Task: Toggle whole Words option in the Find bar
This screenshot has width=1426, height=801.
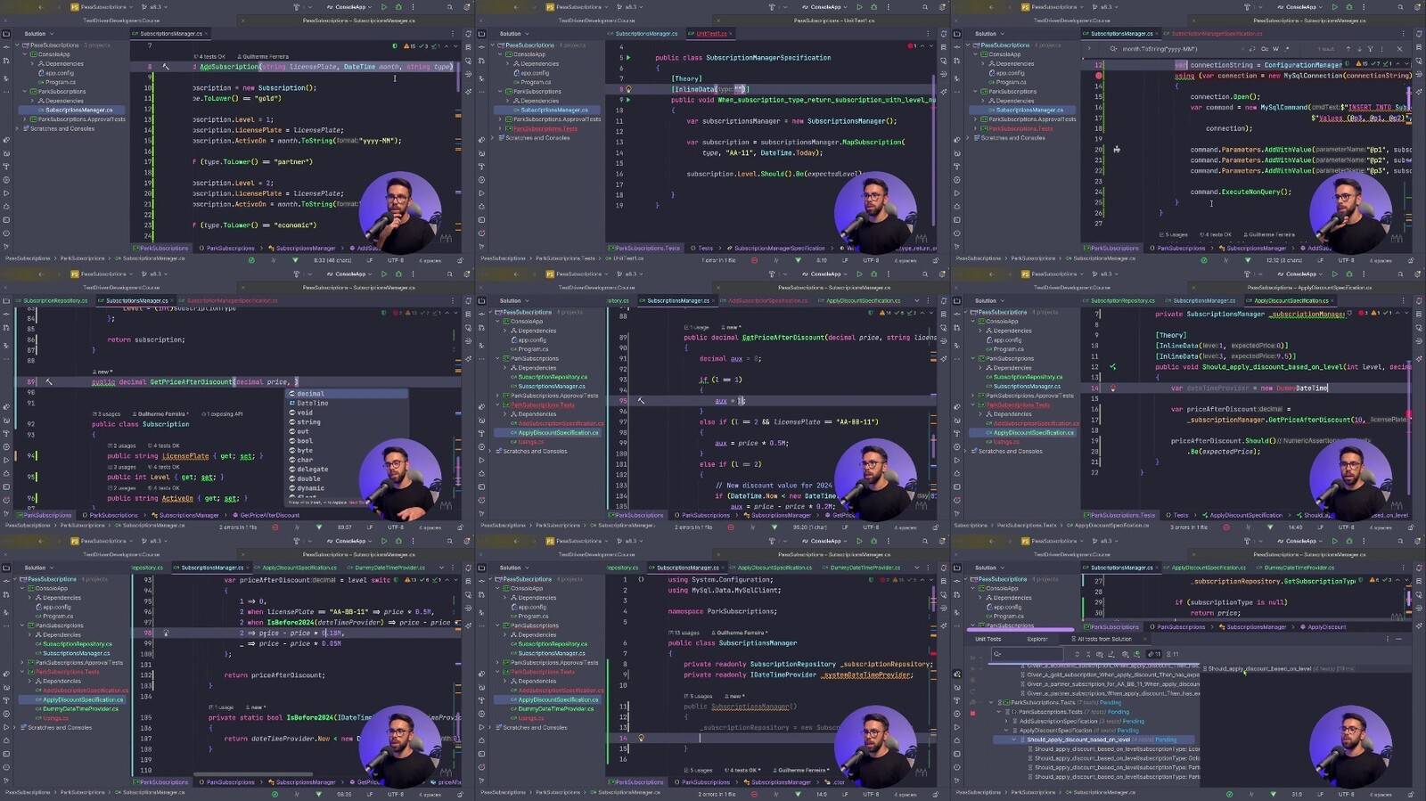Action: pos(1275,49)
